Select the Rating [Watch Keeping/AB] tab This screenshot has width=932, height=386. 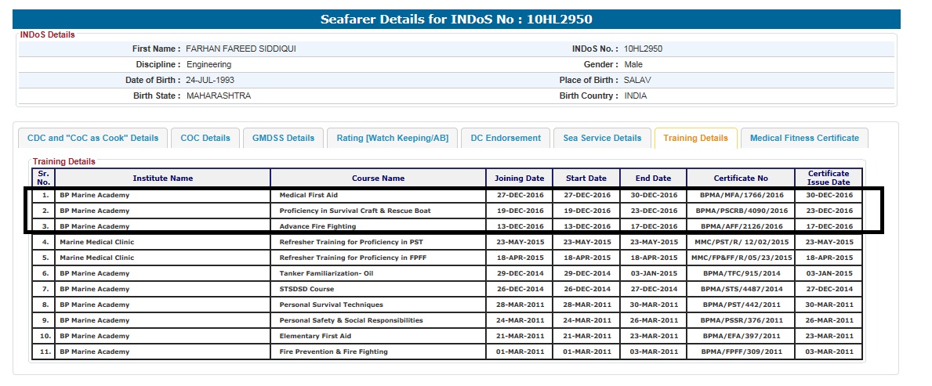point(392,138)
